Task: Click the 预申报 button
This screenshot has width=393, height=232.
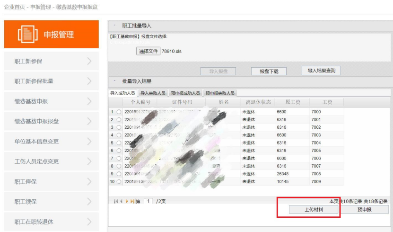Action: click(x=365, y=209)
